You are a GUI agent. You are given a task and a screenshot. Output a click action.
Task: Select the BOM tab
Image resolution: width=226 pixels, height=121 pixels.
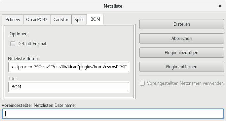95,19
